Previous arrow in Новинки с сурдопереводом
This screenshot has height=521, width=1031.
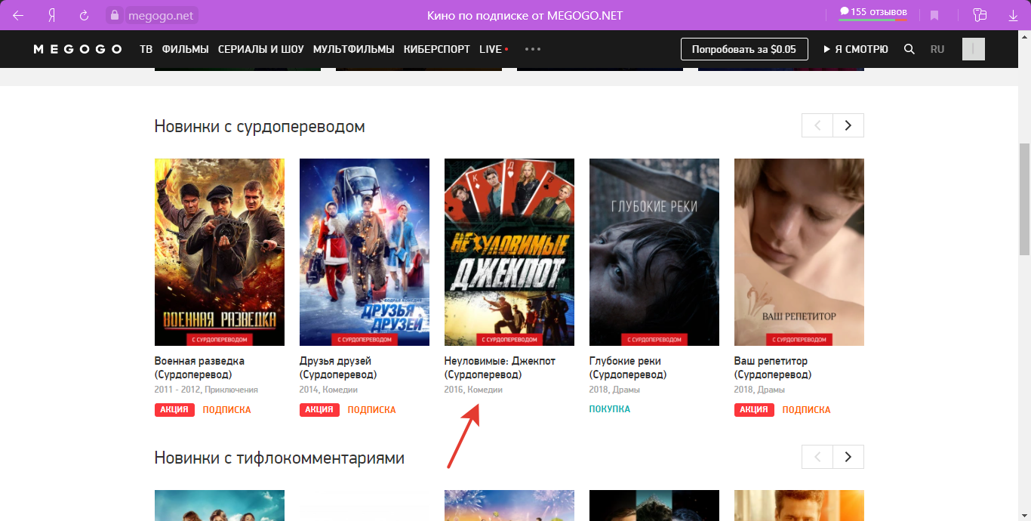coord(817,125)
